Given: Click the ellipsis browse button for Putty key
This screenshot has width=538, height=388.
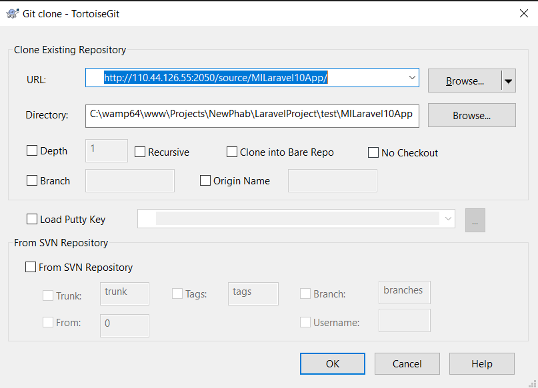Looking at the screenshot, I should pyautogui.click(x=475, y=220).
